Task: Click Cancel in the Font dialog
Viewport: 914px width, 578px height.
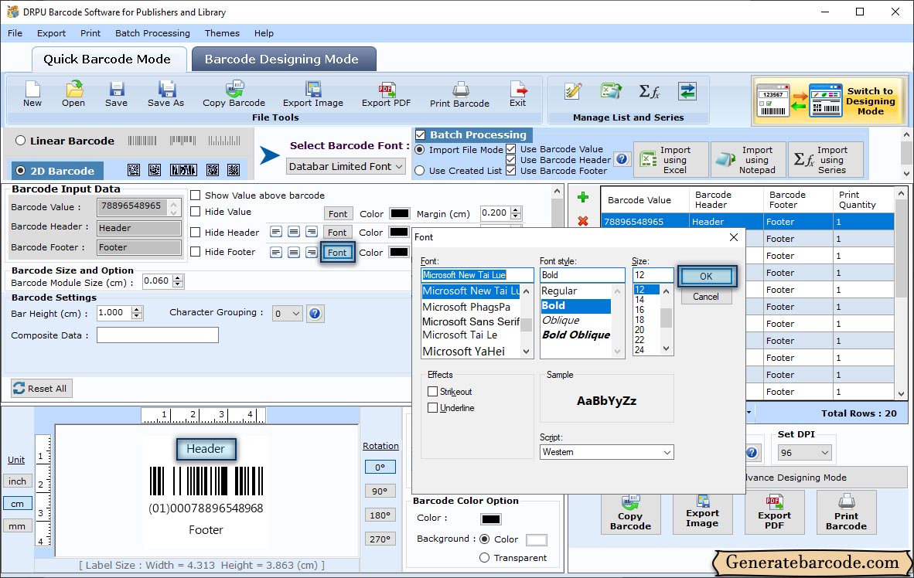Action: [706, 297]
